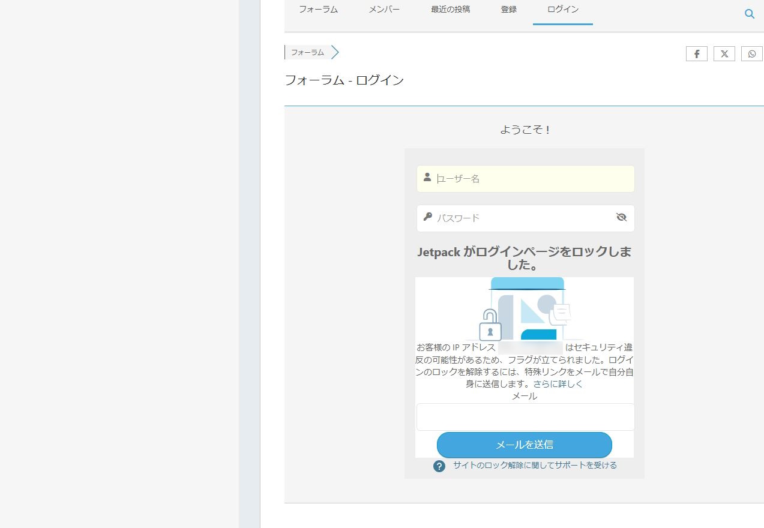This screenshot has width=764, height=528.
Task: Click the Jetpack がログインページをロックしました heading
Action: [x=525, y=258]
